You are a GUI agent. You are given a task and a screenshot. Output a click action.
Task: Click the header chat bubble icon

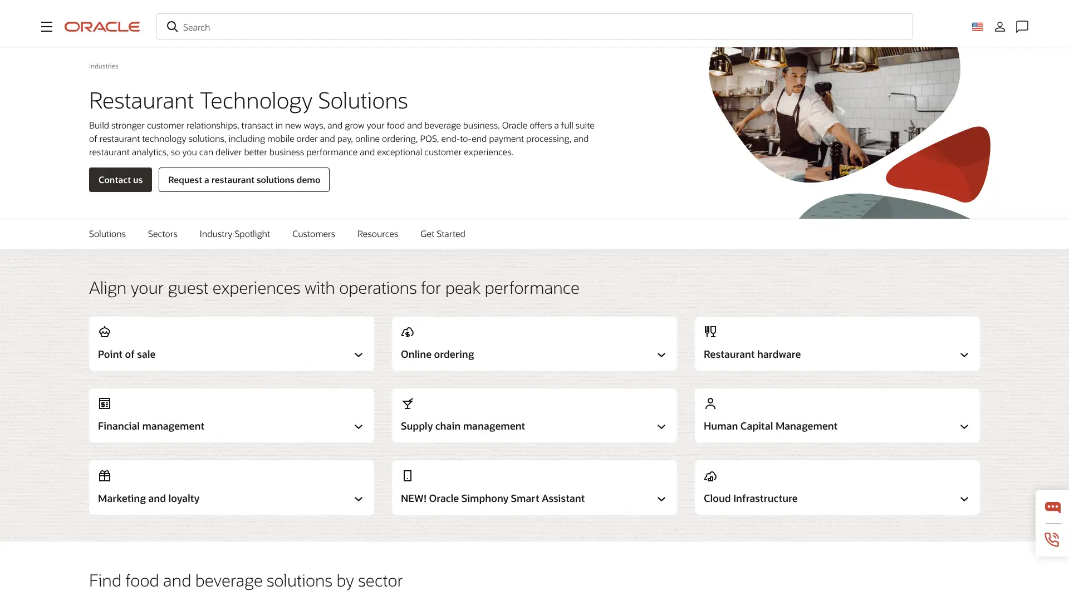coord(1022,27)
